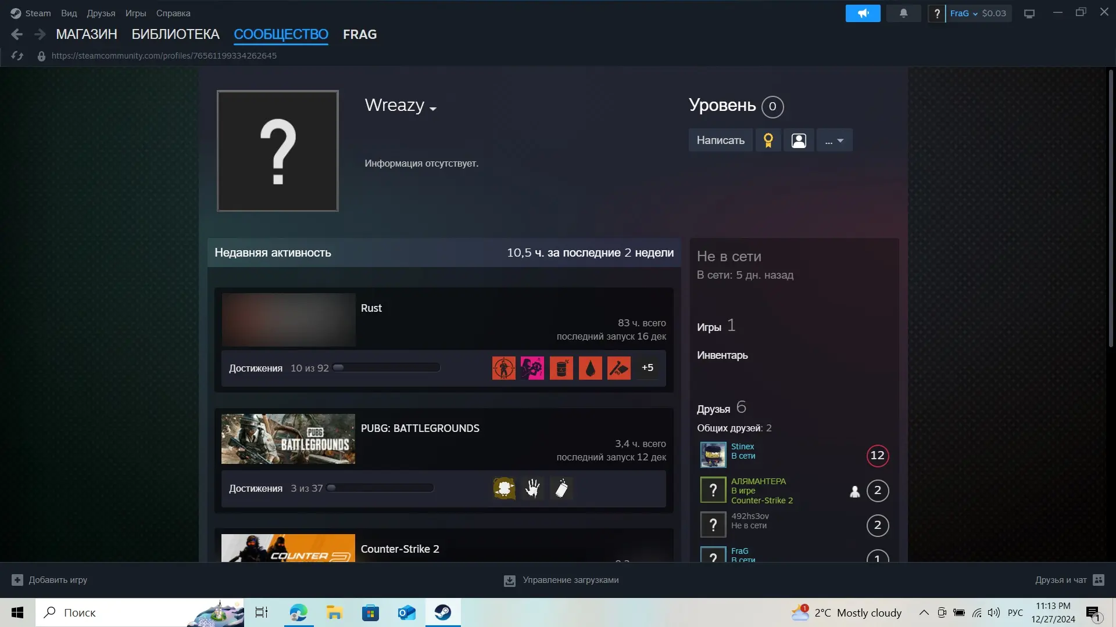This screenshot has height=627, width=1116.
Task: Click the back navigation arrow
Action: 17,34
